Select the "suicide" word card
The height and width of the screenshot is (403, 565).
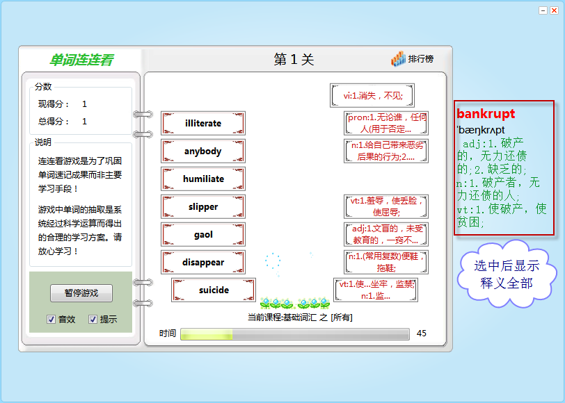click(x=214, y=290)
